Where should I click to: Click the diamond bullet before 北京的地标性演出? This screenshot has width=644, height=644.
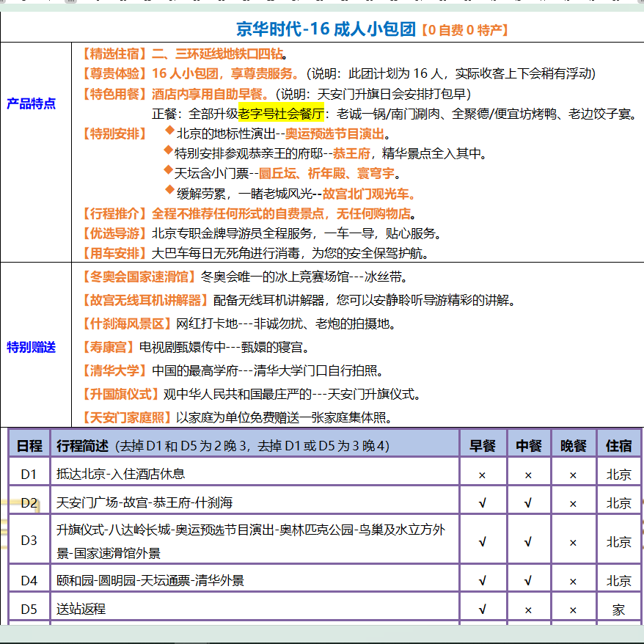click(x=169, y=131)
